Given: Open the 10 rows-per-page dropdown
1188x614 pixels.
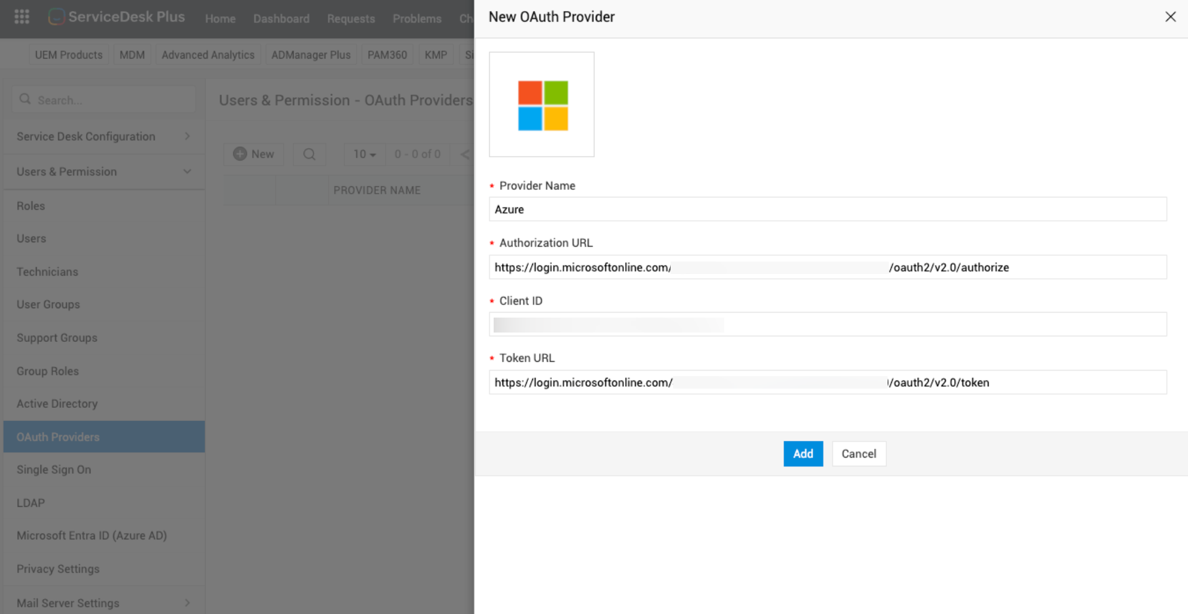Looking at the screenshot, I should 365,154.
